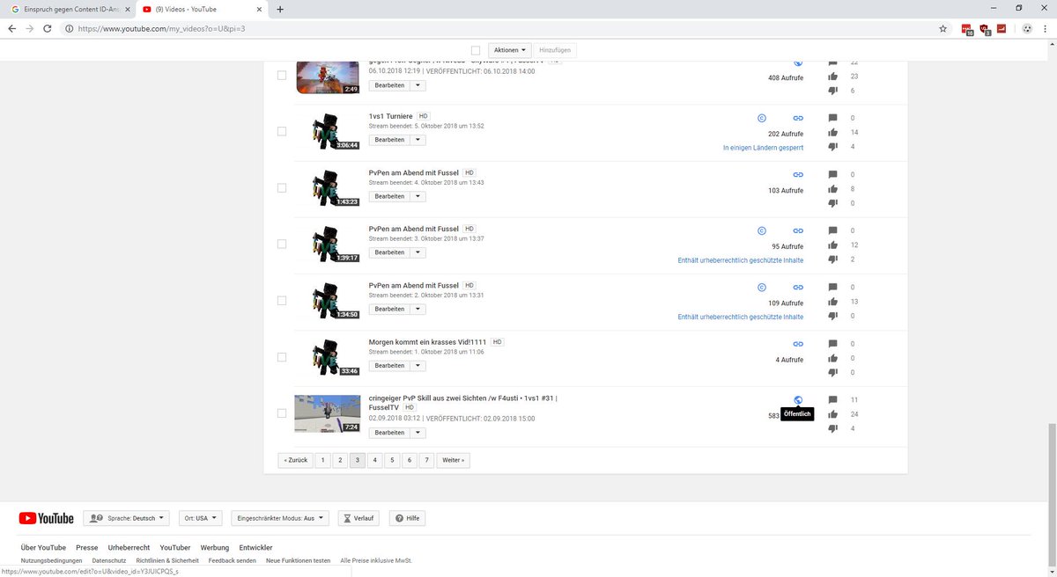Click the thumbs-up icon for cringeiger PvP Skill video
Viewport: 1057px width, 577px height.
(x=833, y=414)
